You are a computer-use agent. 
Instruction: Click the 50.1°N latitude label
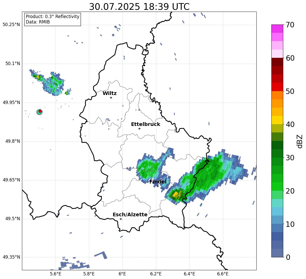12,63
